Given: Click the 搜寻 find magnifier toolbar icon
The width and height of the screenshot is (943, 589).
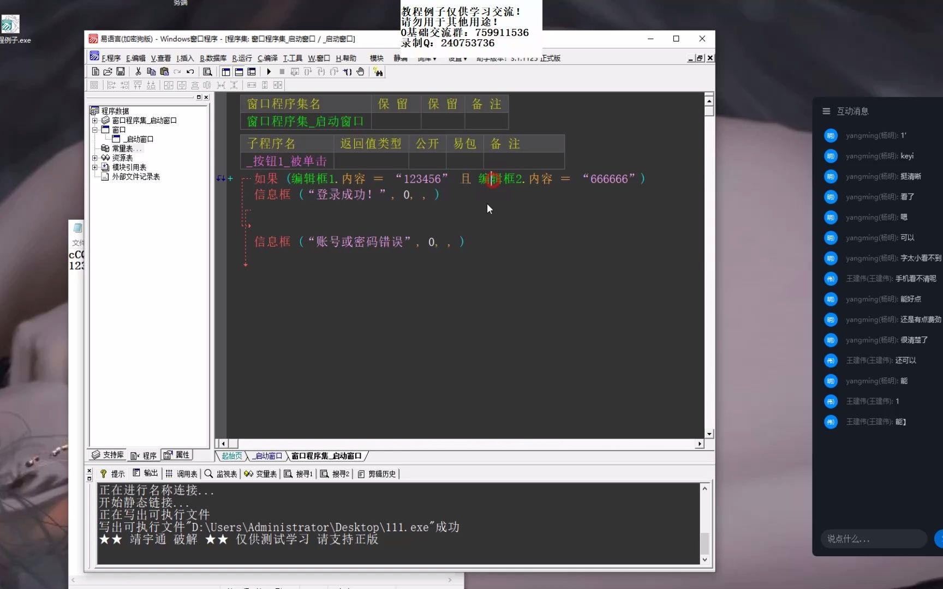Looking at the screenshot, I should click(208, 71).
